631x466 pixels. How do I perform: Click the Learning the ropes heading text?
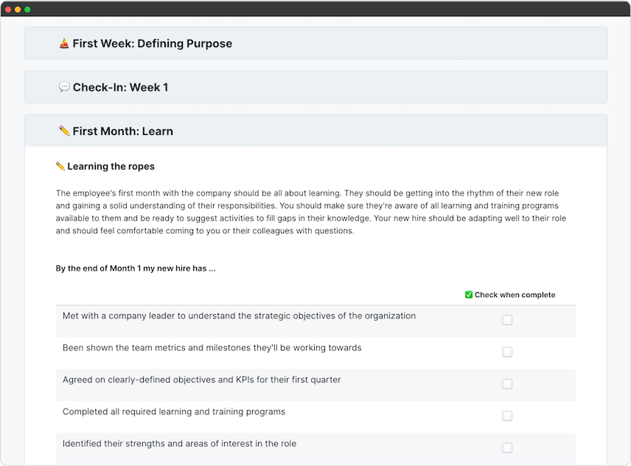(x=111, y=167)
